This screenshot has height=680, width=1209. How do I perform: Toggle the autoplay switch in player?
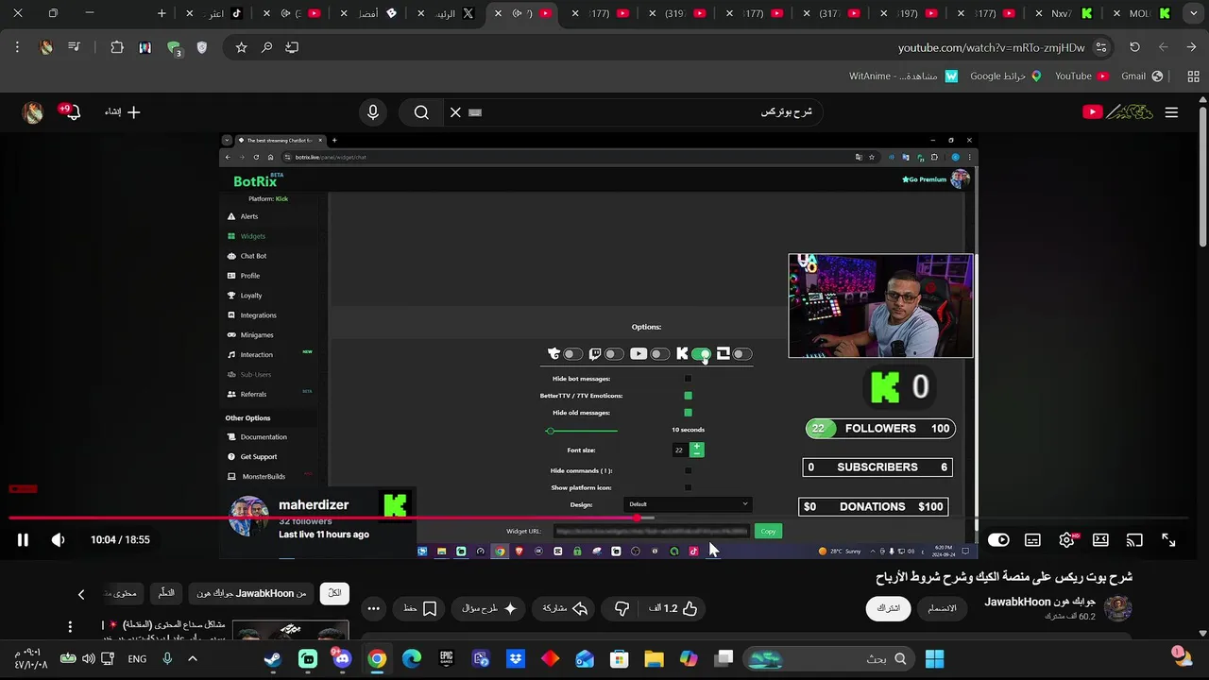click(998, 540)
